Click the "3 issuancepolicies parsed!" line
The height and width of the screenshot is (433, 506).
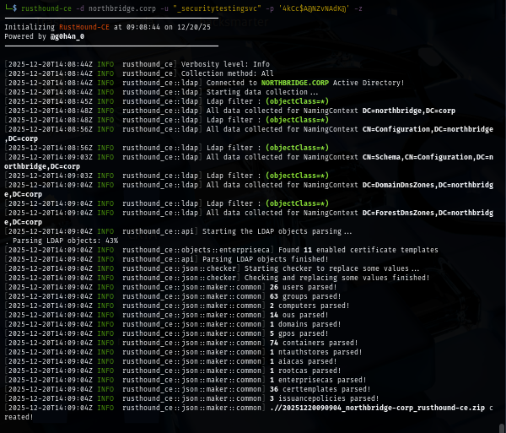pos(325,398)
